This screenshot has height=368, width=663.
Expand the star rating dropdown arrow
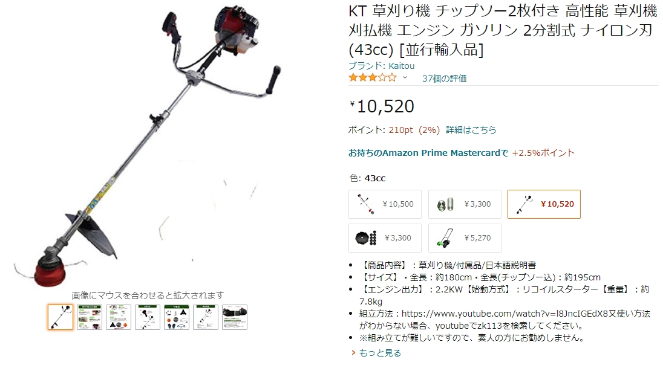pos(405,78)
